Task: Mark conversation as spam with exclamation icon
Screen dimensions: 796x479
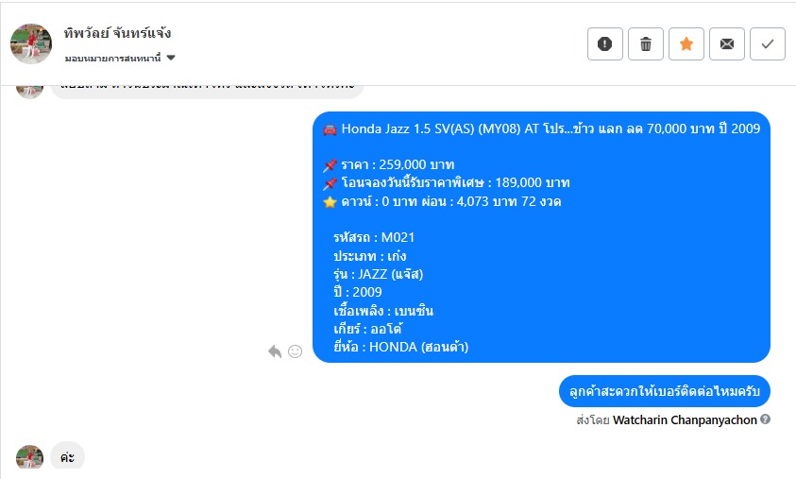Action: 604,44
